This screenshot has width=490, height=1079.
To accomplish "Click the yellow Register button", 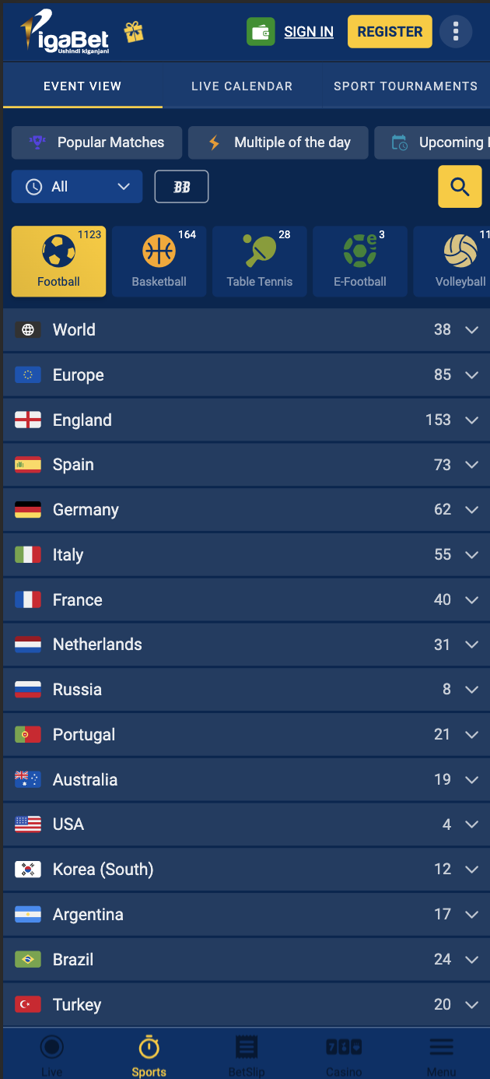I will 390,32.
